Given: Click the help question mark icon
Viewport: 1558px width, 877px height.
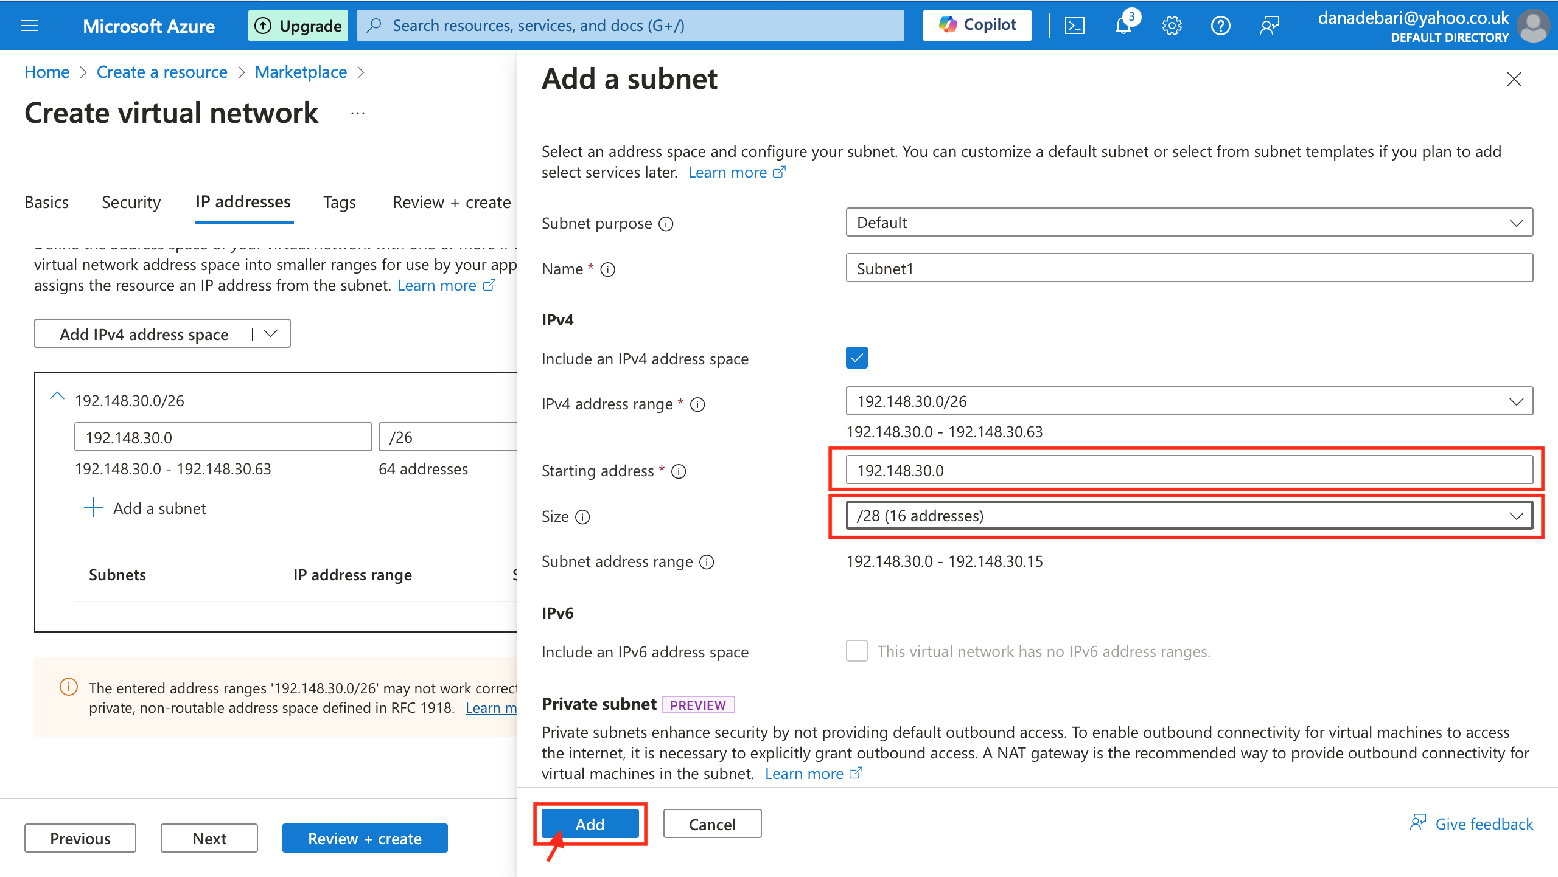Looking at the screenshot, I should [1220, 26].
